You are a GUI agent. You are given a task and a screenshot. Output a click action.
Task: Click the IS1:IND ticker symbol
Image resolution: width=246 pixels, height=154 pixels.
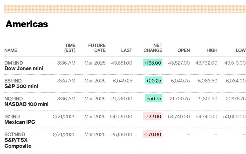tap(12, 116)
